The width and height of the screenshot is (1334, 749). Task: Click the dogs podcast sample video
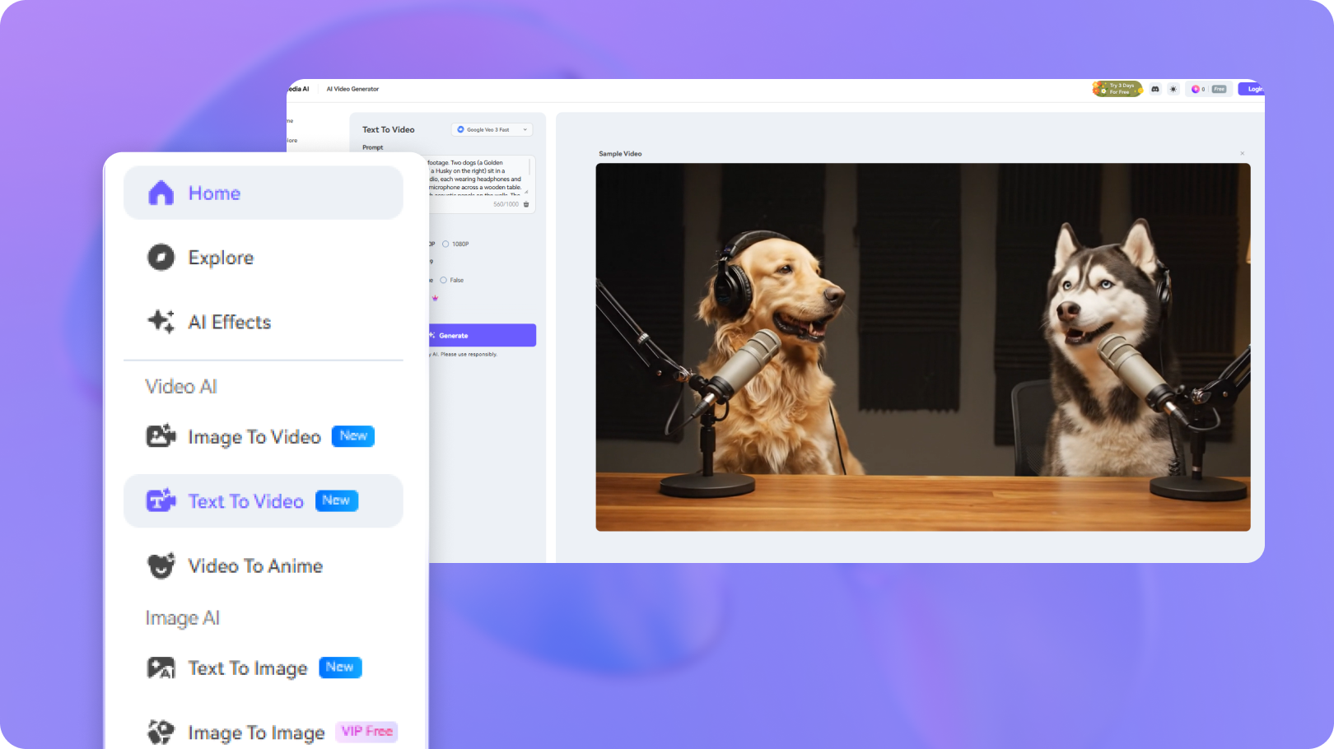[923, 347]
